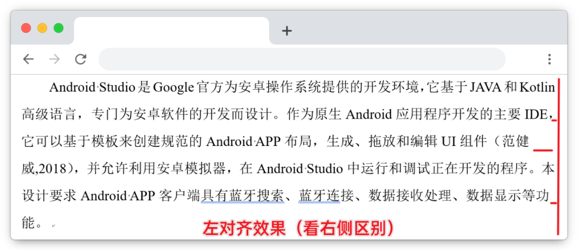578x250 pixels.
Task: Click the text IDE in second line
Action: click(536, 115)
